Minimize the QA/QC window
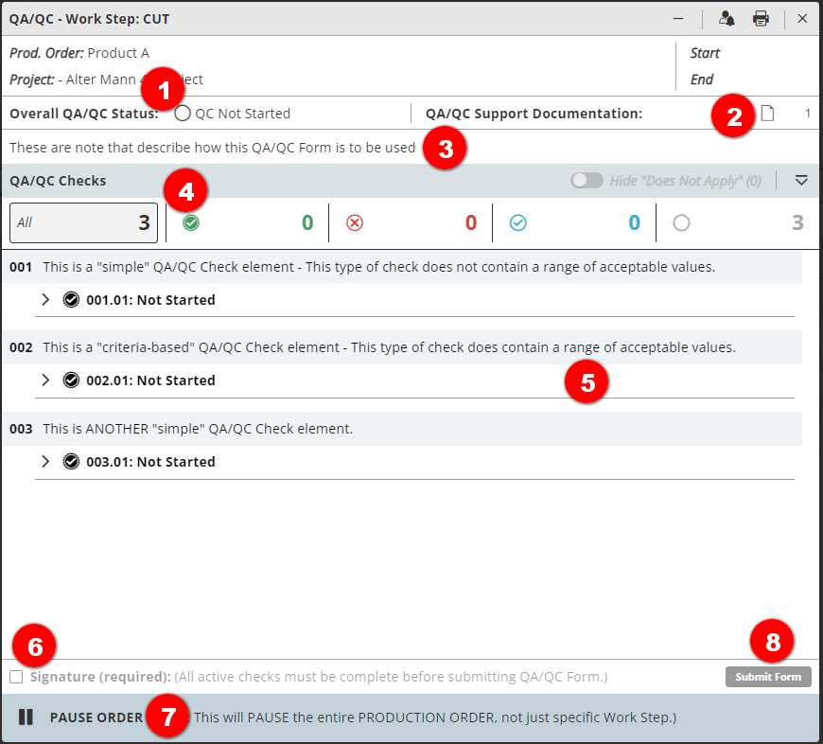Viewport: 823px width, 744px height. (678, 18)
